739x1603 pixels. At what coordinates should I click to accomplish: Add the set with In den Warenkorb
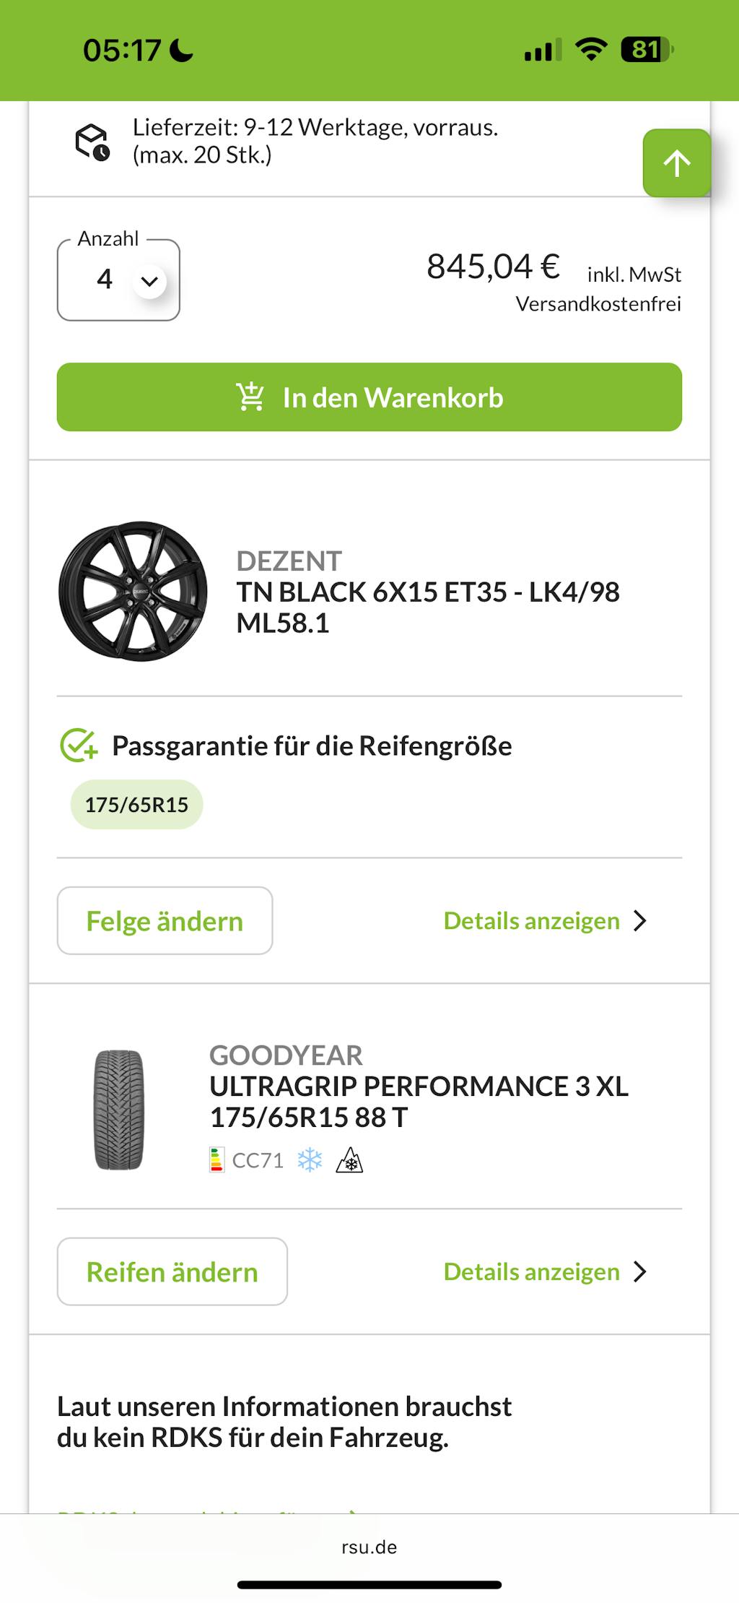coord(369,397)
